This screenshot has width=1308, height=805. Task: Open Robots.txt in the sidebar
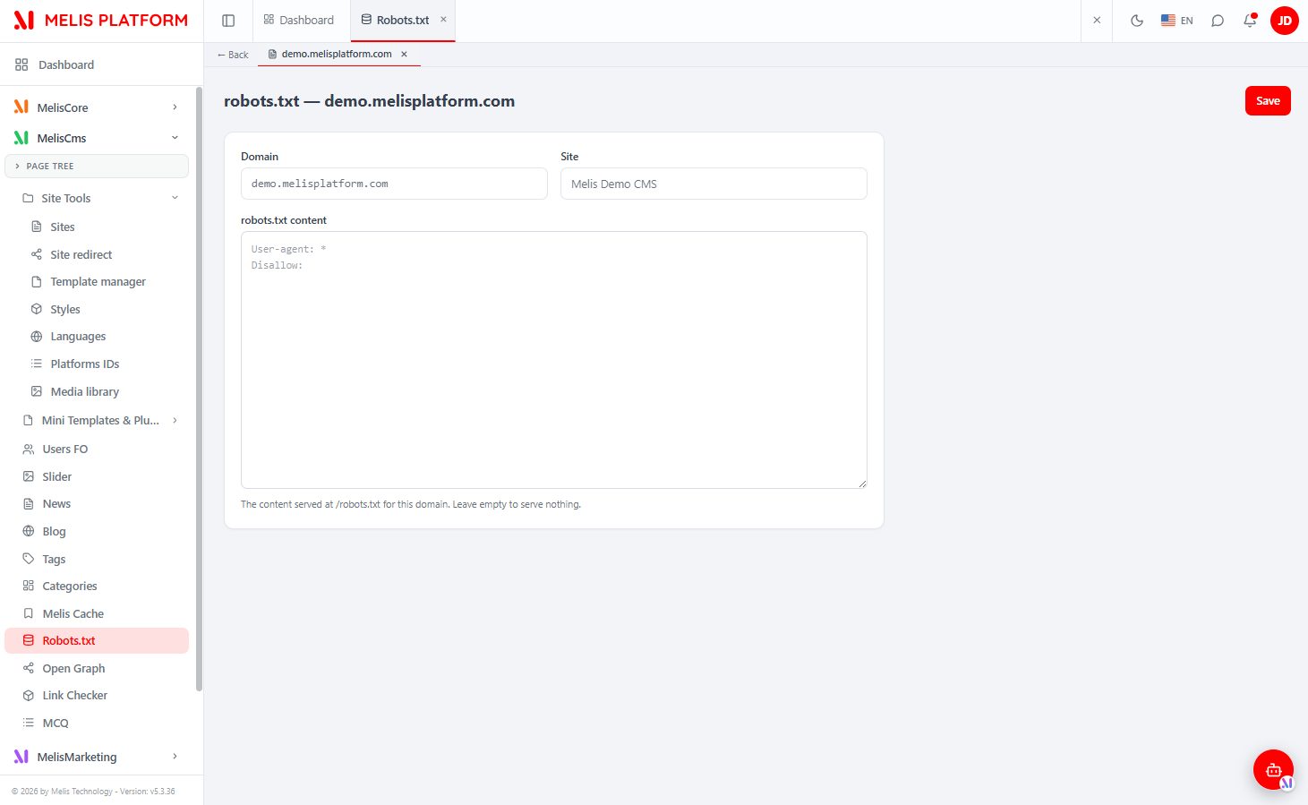[x=97, y=640]
